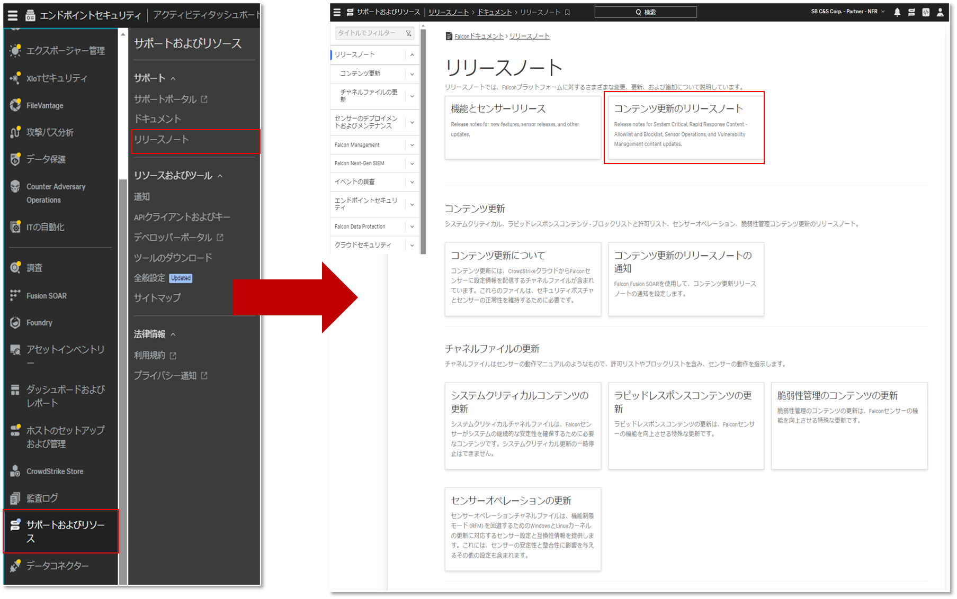Collapse the リソースおよびツール section
This screenshot has width=957, height=599.
click(220, 176)
